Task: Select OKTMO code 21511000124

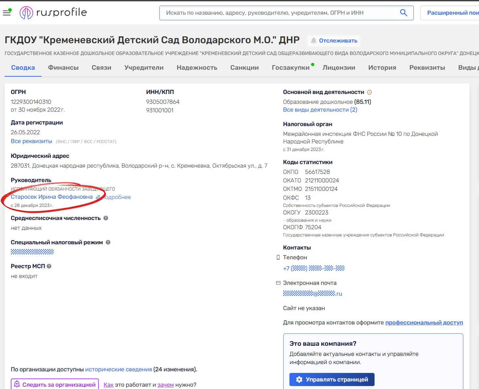Action: tap(321, 189)
